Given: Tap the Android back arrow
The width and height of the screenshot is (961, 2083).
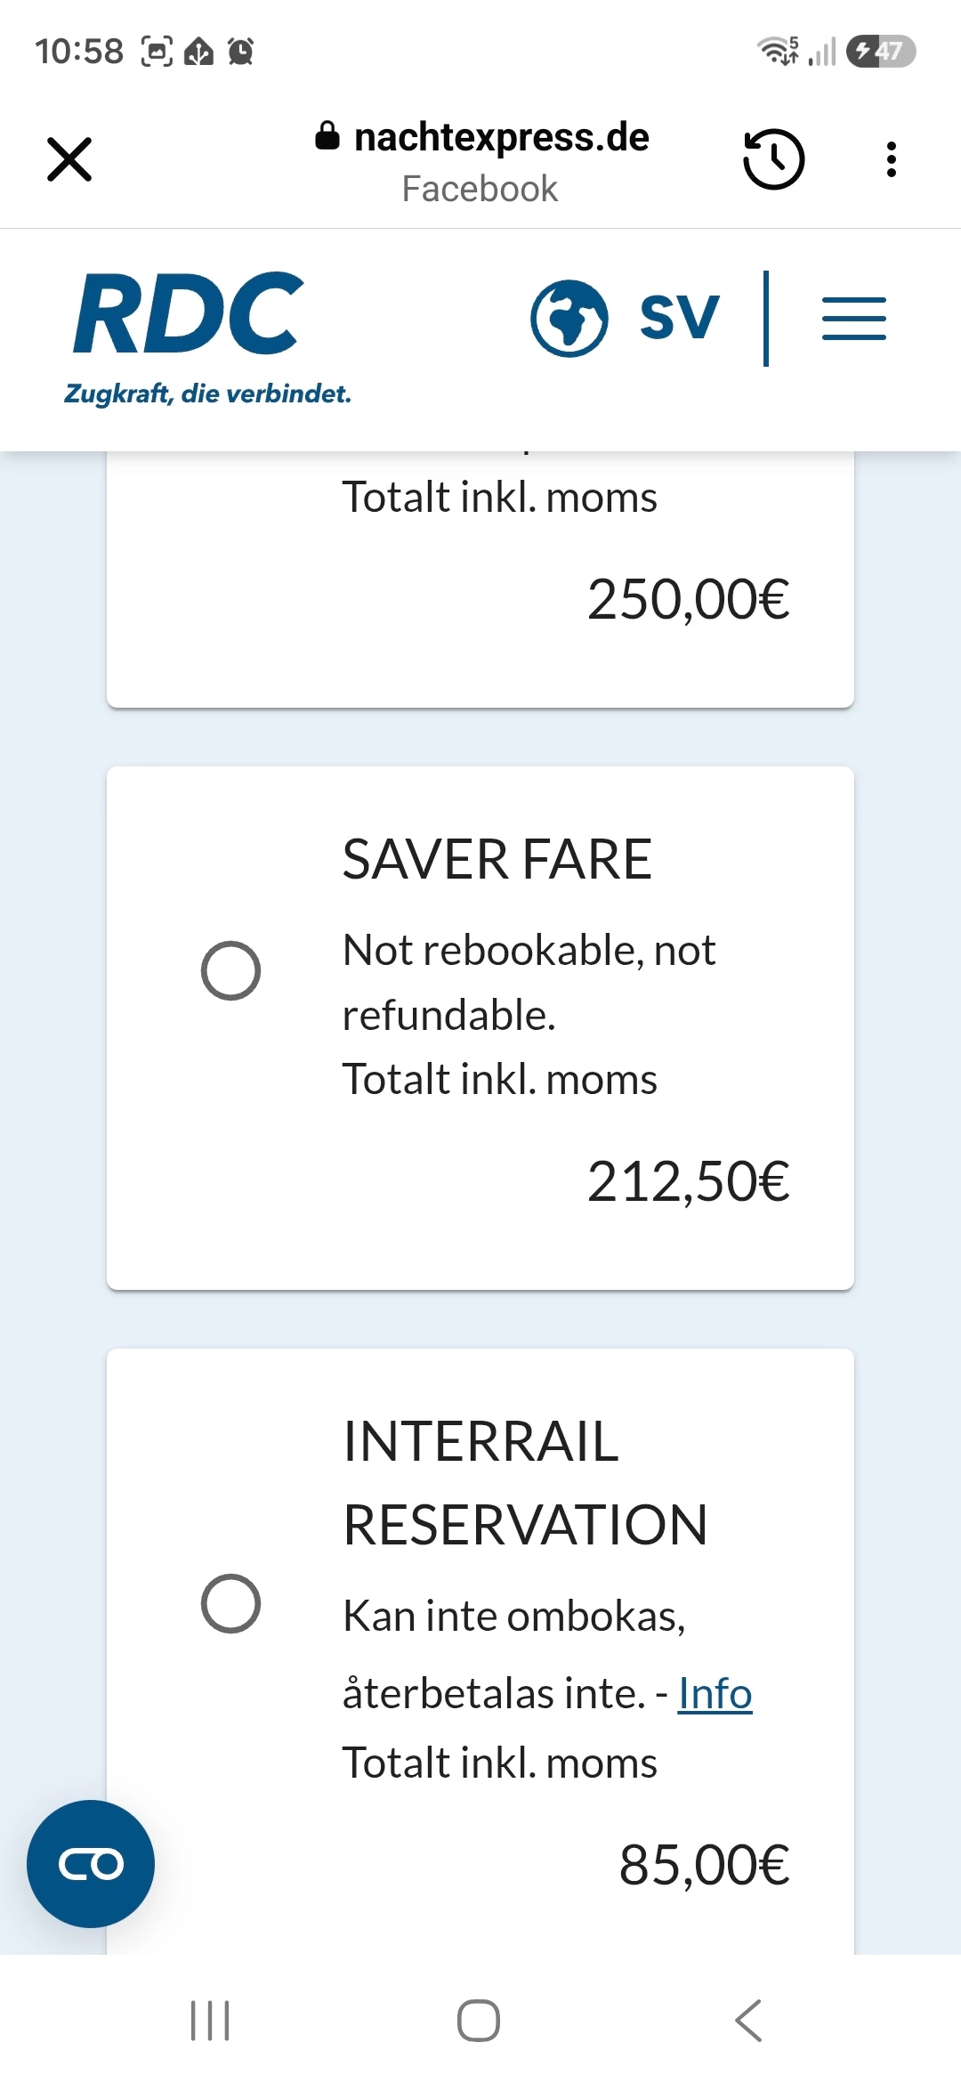Looking at the screenshot, I should click(749, 2021).
